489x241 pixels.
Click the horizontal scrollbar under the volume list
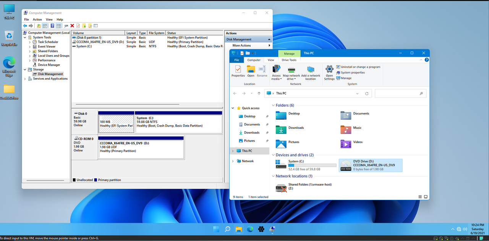[128, 104]
